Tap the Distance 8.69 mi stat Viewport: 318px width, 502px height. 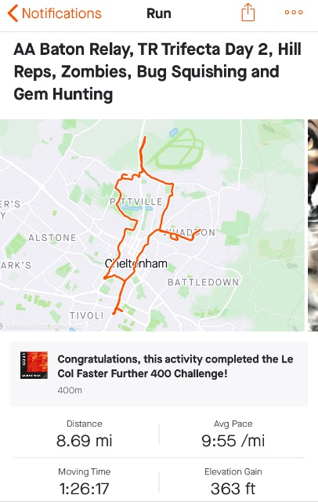85,434
